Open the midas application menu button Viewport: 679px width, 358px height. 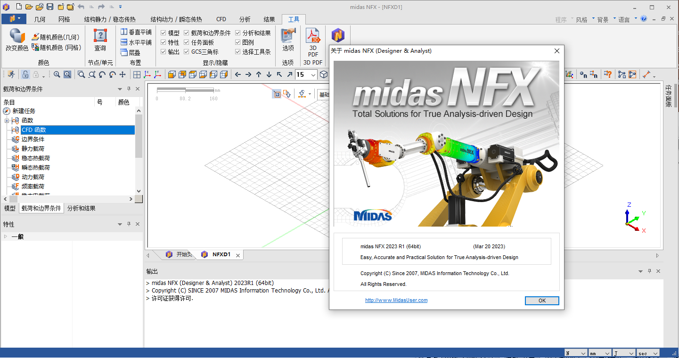click(x=14, y=19)
